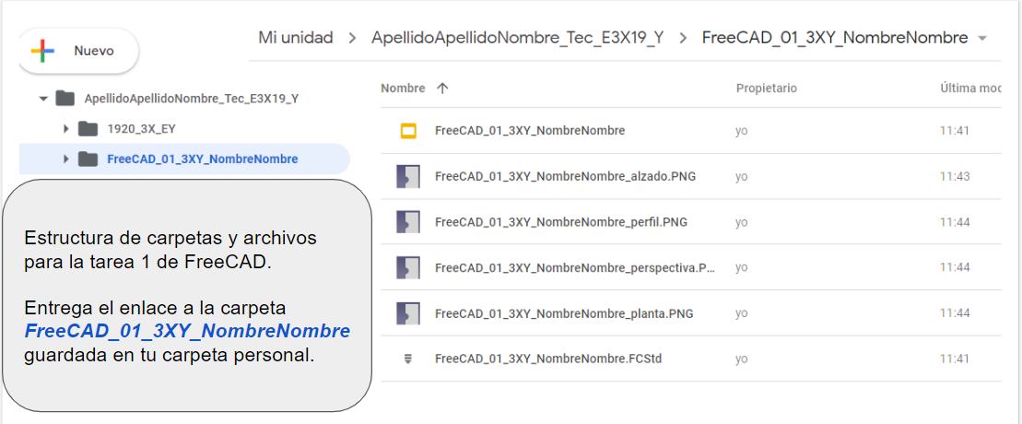1022x424 pixels.
Task: Click the perfil.PNG image file icon
Action: coord(408,222)
